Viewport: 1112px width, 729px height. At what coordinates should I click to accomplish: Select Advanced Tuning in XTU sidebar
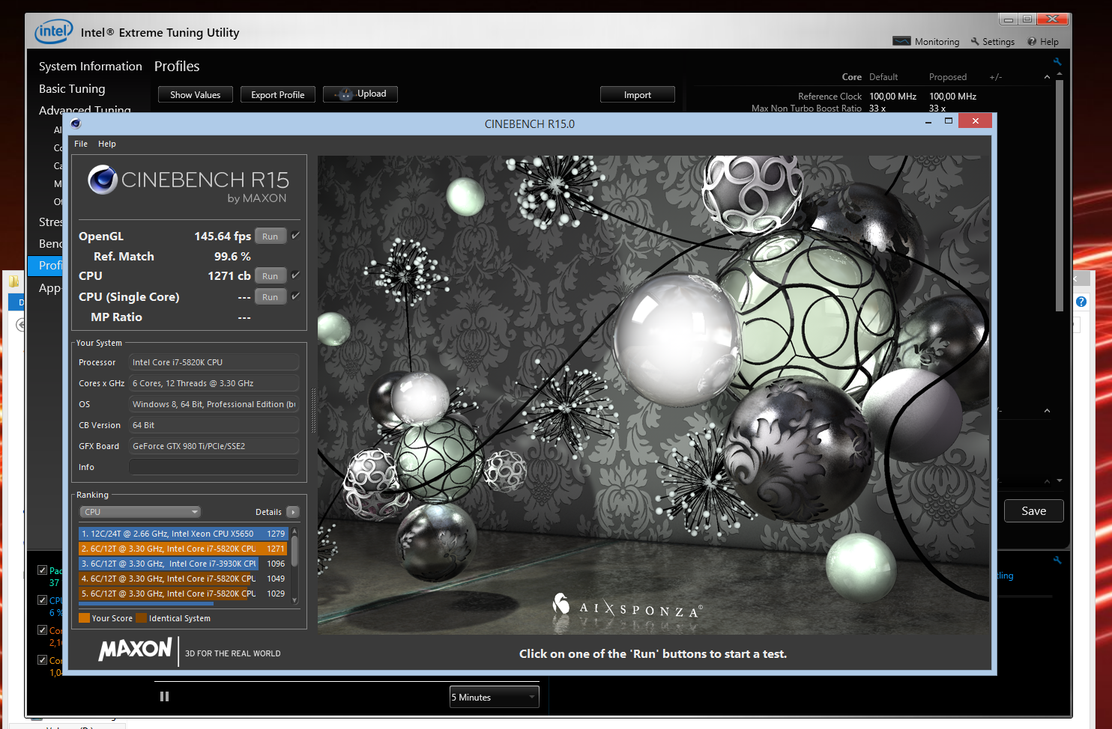pyautogui.click(x=85, y=109)
